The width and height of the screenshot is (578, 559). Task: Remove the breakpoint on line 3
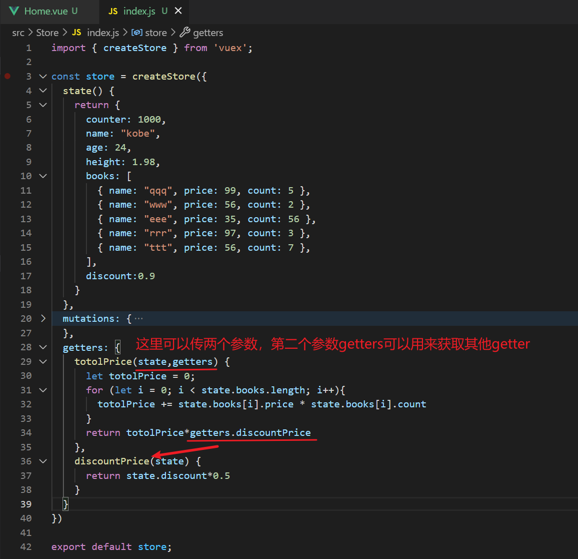[x=7, y=77]
